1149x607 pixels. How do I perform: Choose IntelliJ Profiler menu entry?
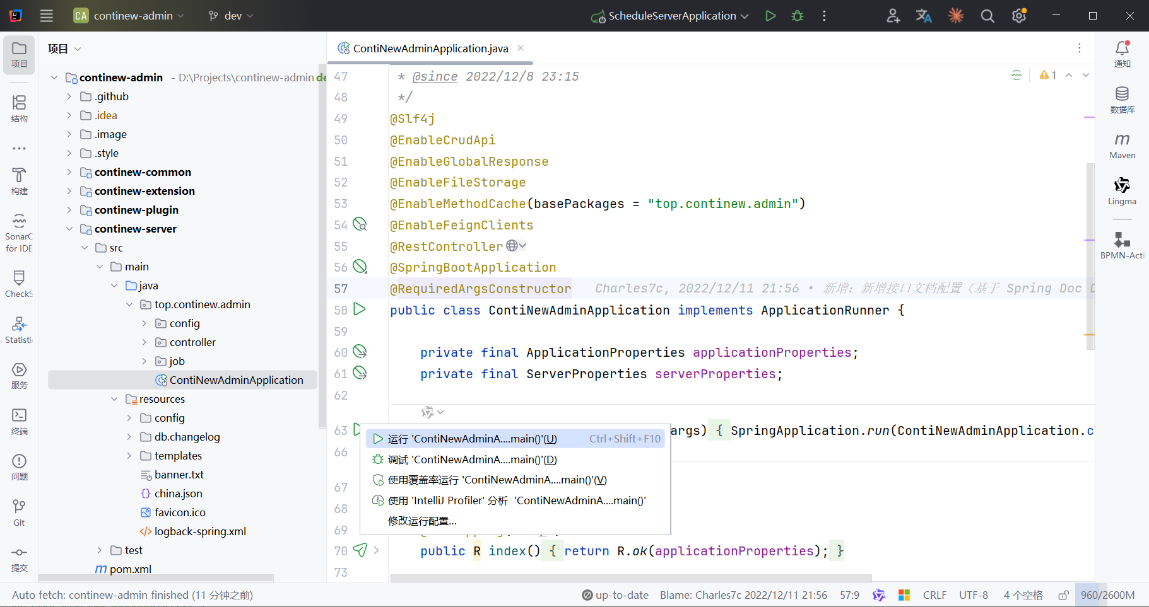coord(516,500)
